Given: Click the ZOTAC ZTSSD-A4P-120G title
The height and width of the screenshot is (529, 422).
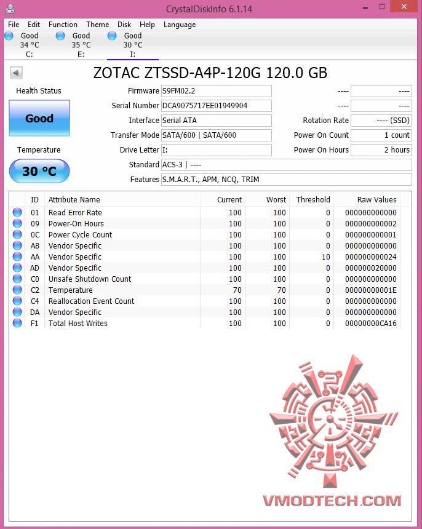Looking at the screenshot, I should pos(210,73).
